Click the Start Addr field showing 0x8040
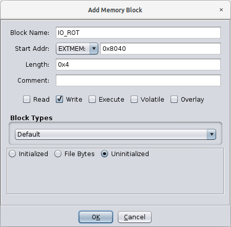 [160, 49]
